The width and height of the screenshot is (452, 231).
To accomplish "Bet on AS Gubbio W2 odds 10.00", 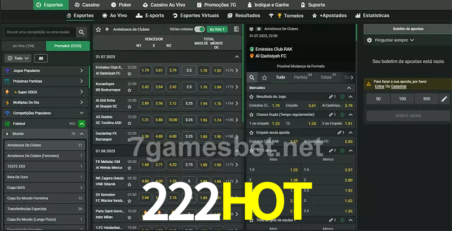I will click(173, 120).
